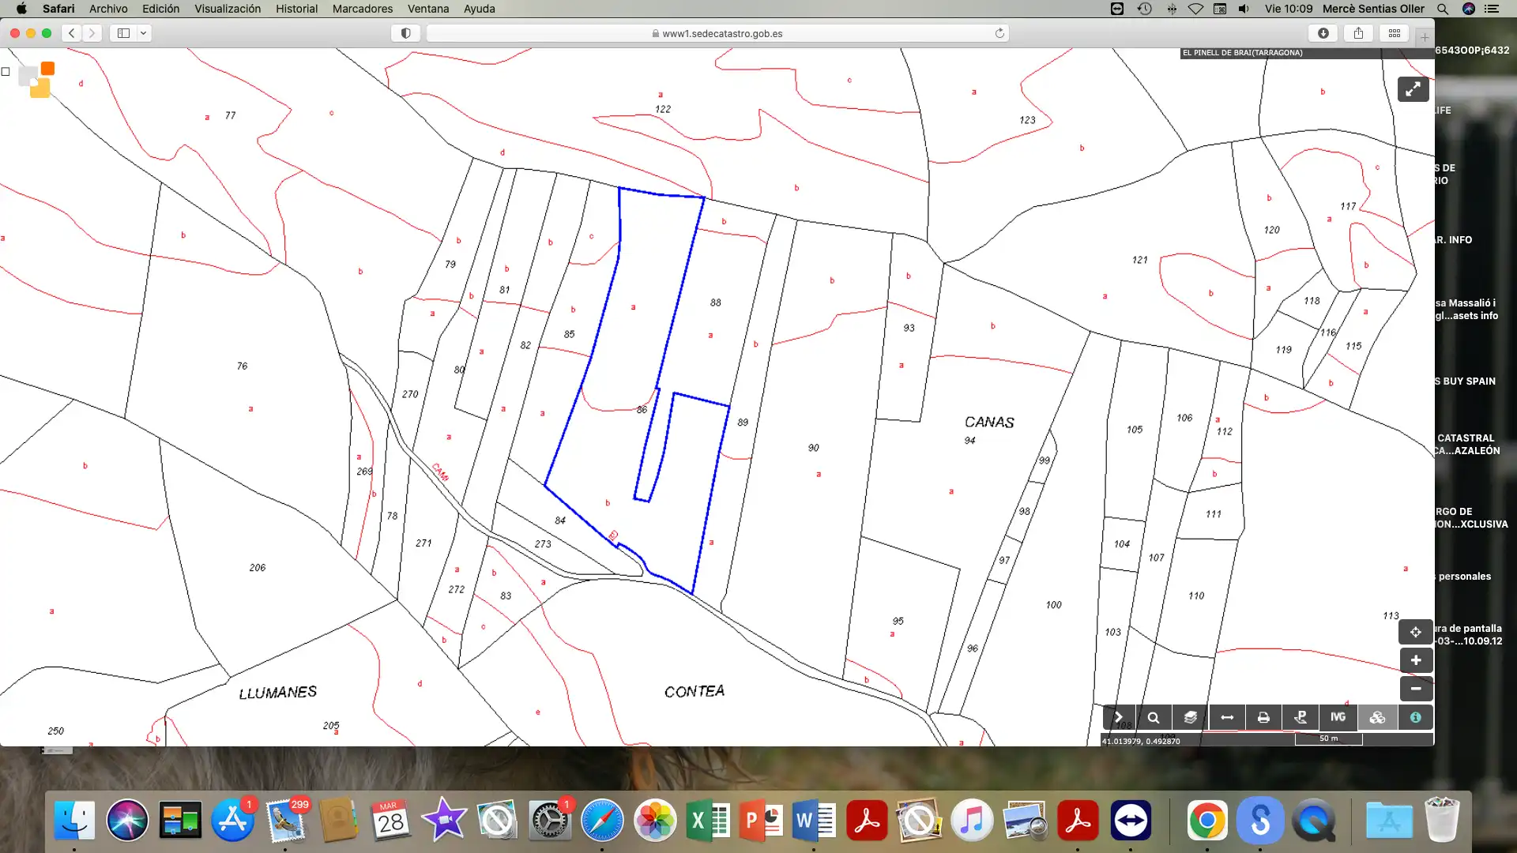Open Siri from the menu bar
1517x853 pixels.
coord(1469,9)
